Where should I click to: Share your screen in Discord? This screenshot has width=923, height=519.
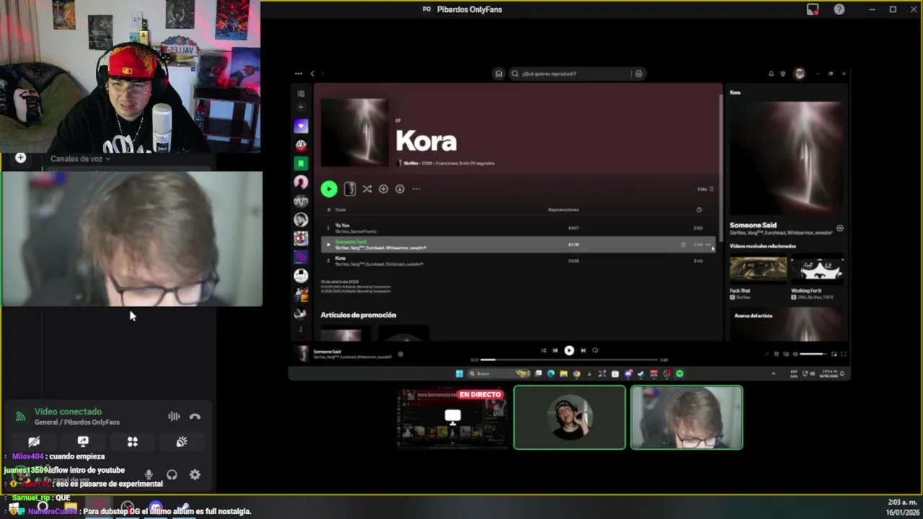pos(83,441)
